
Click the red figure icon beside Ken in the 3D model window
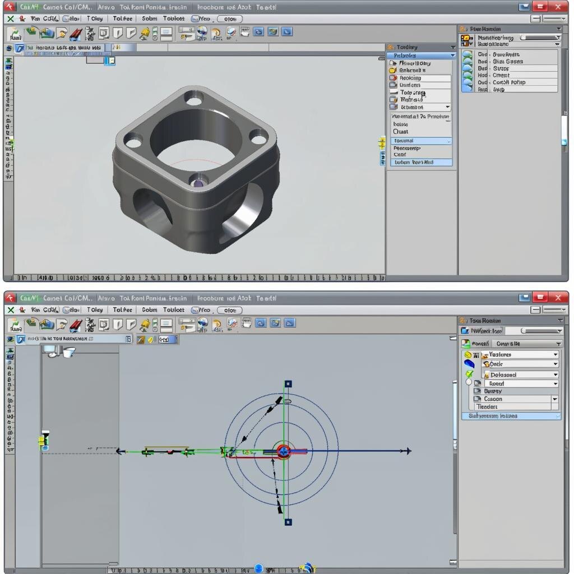click(22, 18)
